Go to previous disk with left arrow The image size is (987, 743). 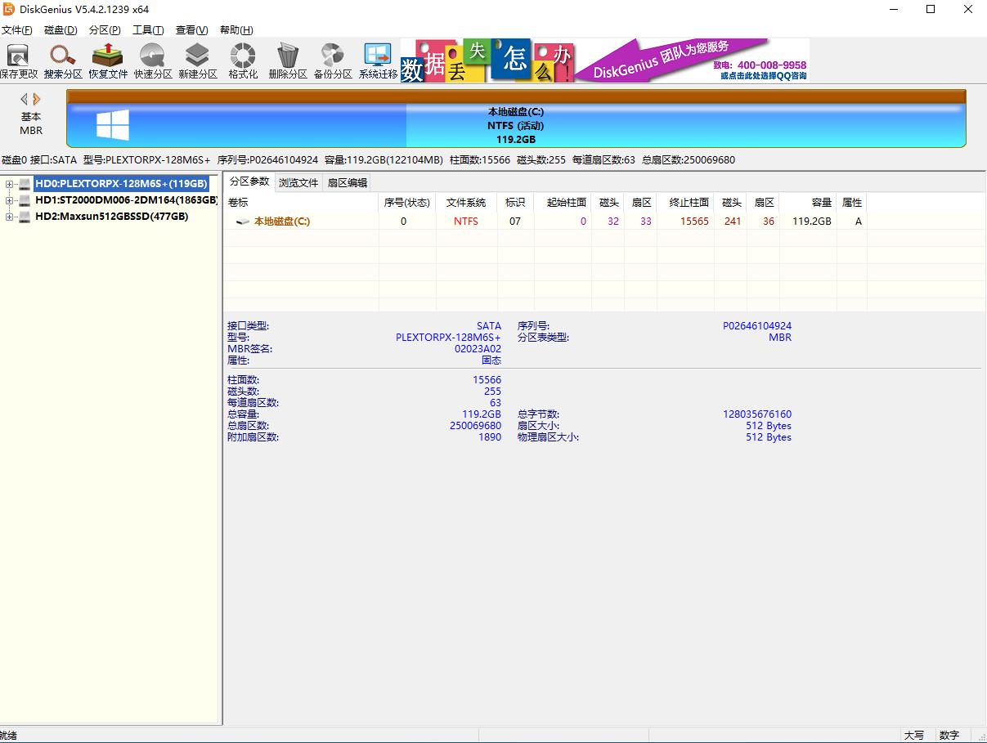(25, 99)
